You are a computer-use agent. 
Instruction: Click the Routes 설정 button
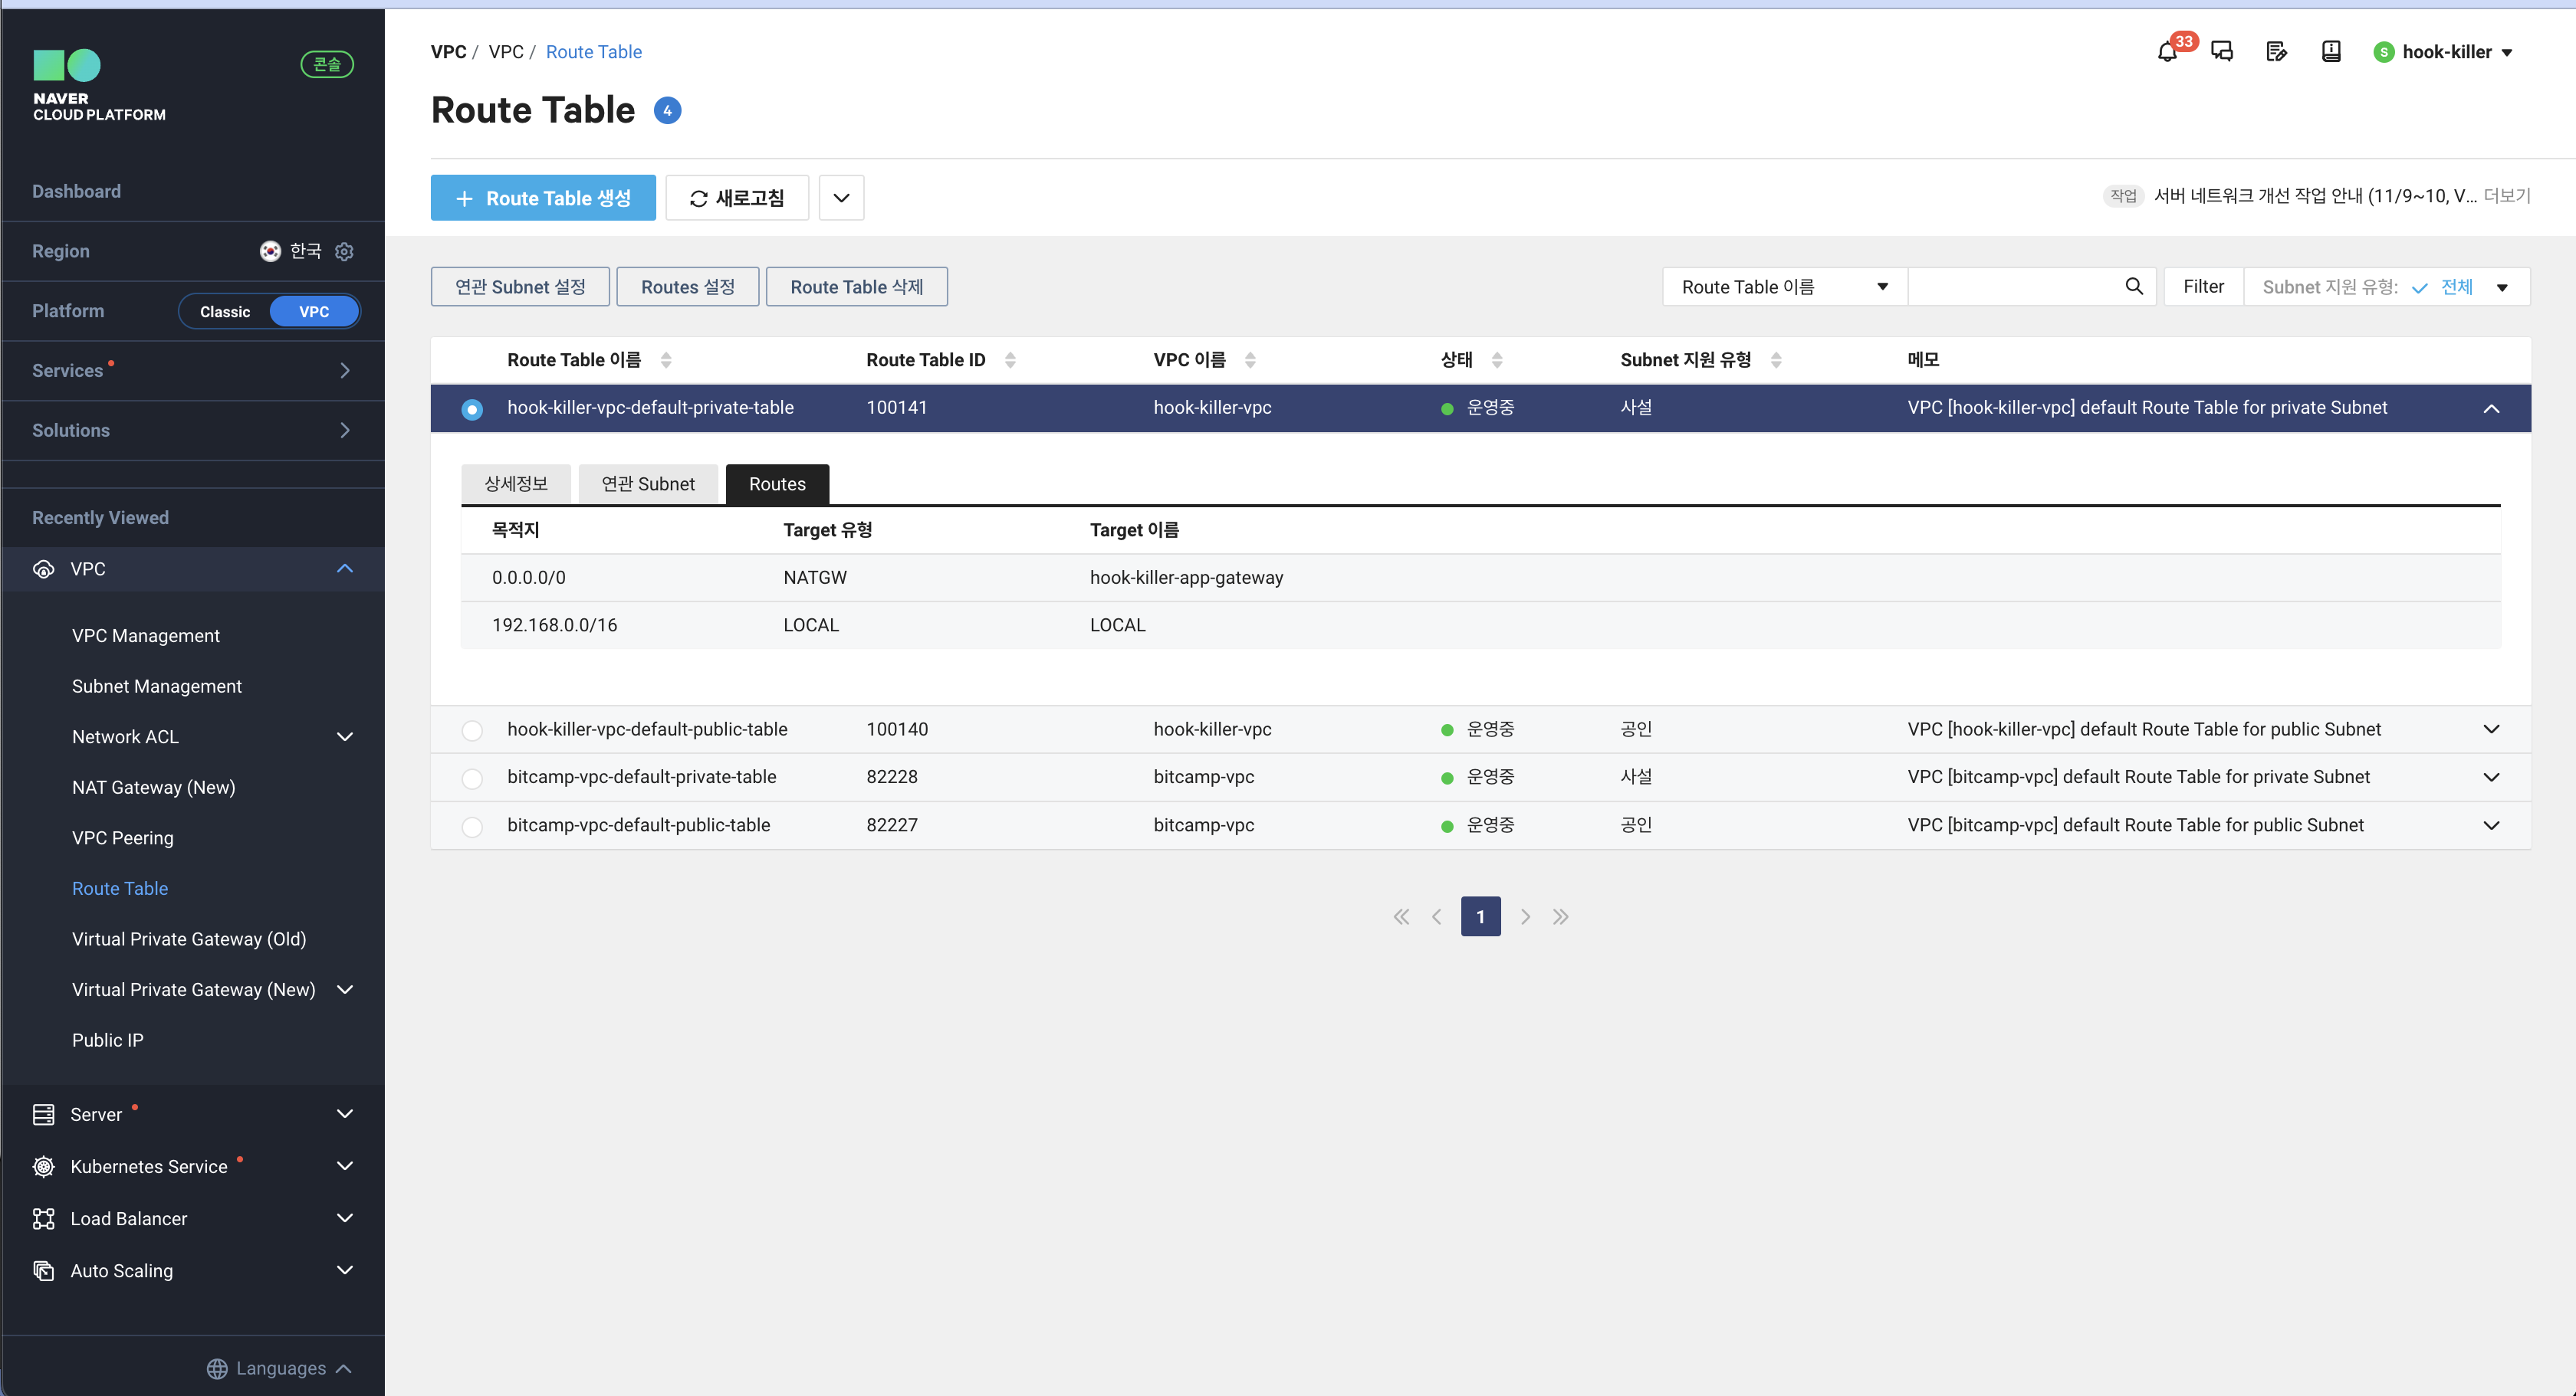pos(687,287)
